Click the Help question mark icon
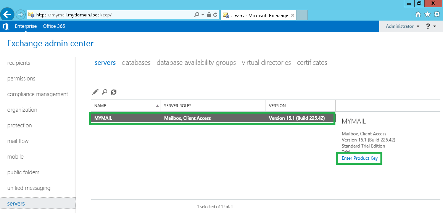This screenshot has height=220, width=443. 428,26
